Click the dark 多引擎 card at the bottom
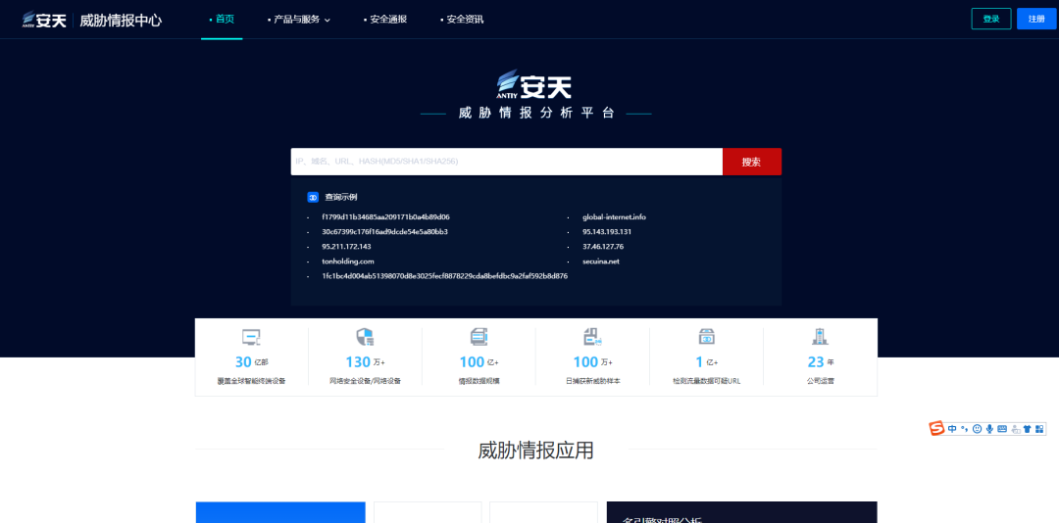This screenshot has height=523, width=1059. tap(741, 512)
